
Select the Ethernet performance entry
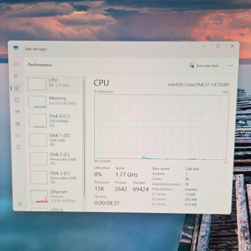(56, 196)
